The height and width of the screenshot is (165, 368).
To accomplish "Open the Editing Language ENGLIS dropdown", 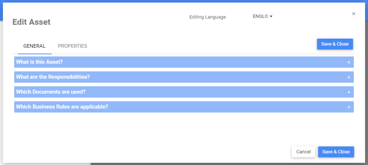I will point(262,17).
